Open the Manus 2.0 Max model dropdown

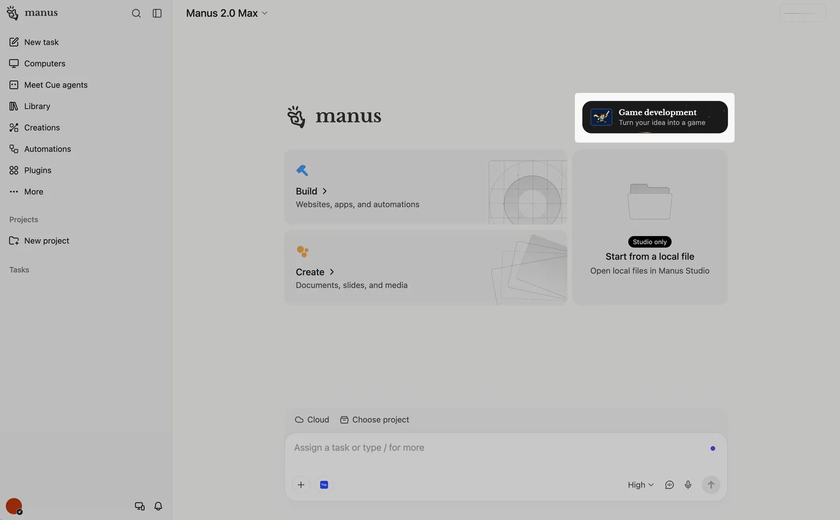point(227,13)
